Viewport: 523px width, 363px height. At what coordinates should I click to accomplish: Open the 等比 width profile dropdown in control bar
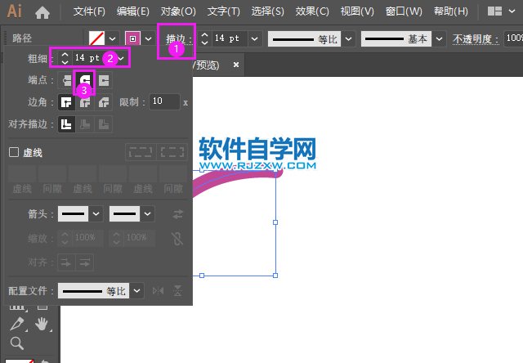pyautogui.click(x=349, y=38)
